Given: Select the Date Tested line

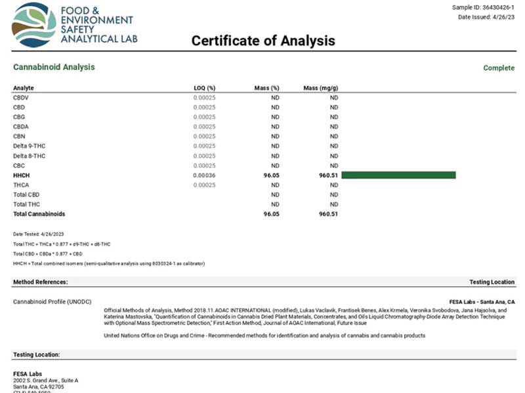Looking at the screenshot, I should (x=38, y=234).
